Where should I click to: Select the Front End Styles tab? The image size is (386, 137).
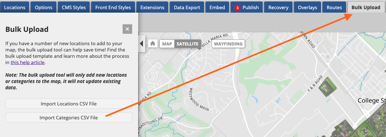click(x=113, y=7)
